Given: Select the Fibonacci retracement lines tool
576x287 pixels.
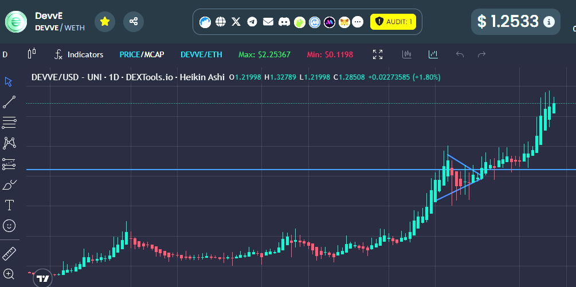Looking at the screenshot, I should click(x=9, y=123).
